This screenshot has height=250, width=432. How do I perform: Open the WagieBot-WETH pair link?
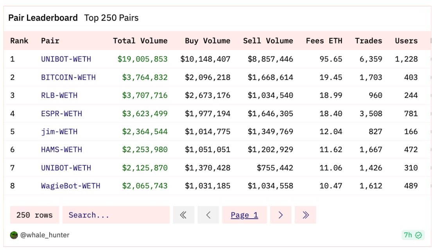(x=70, y=186)
